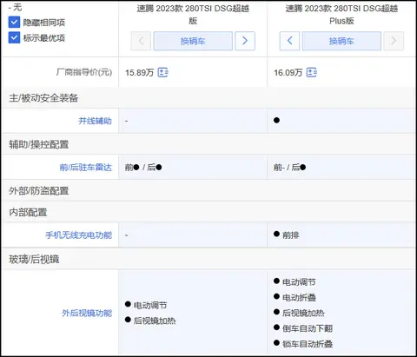
Task: Click 后视镜加热 in the 超越版 column
Action: tap(155, 321)
